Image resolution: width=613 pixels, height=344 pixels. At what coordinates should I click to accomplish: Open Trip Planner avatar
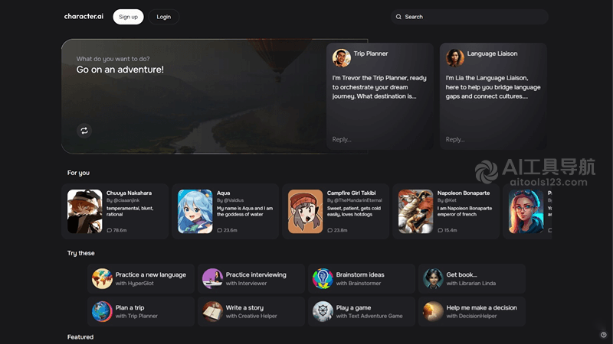click(341, 58)
